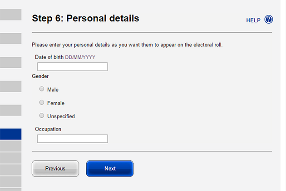Click the 'Occupation' field label

pos(48,129)
